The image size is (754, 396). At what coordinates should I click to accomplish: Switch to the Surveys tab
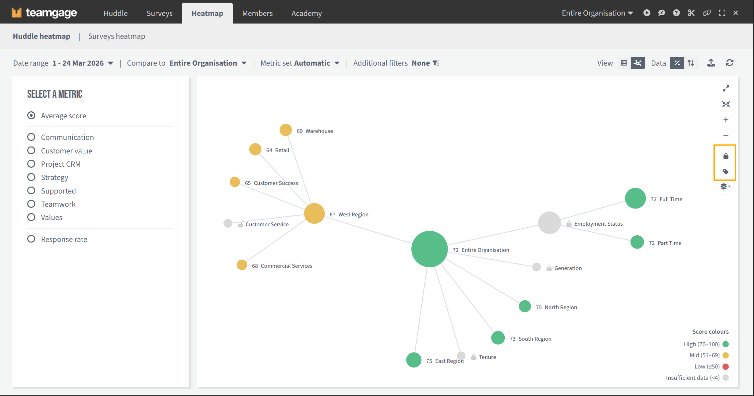(159, 13)
